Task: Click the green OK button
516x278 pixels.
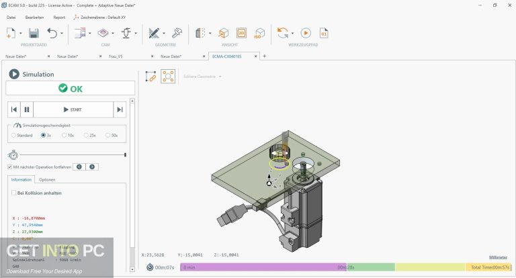Action: click(70, 88)
